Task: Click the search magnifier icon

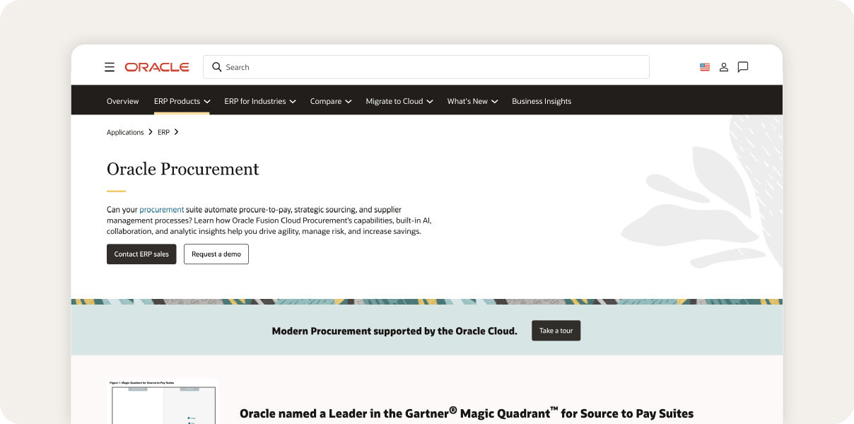Action: click(217, 67)
